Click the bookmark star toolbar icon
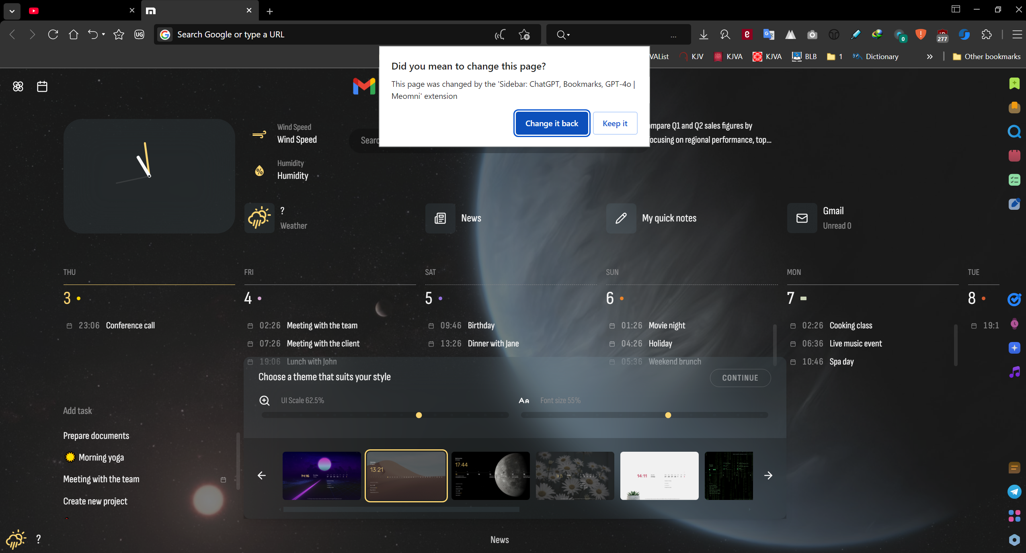This screenshot has height=553, width=1026. [x=119, y=35]
